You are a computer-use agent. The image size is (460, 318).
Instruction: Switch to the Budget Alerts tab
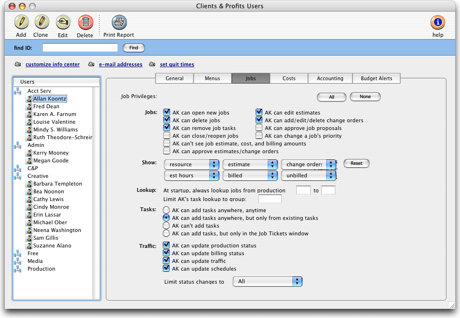(x=376, y=78)
